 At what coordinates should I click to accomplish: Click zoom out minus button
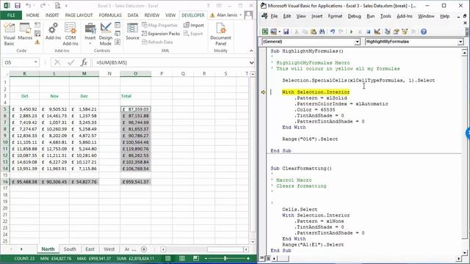point(206,258)
